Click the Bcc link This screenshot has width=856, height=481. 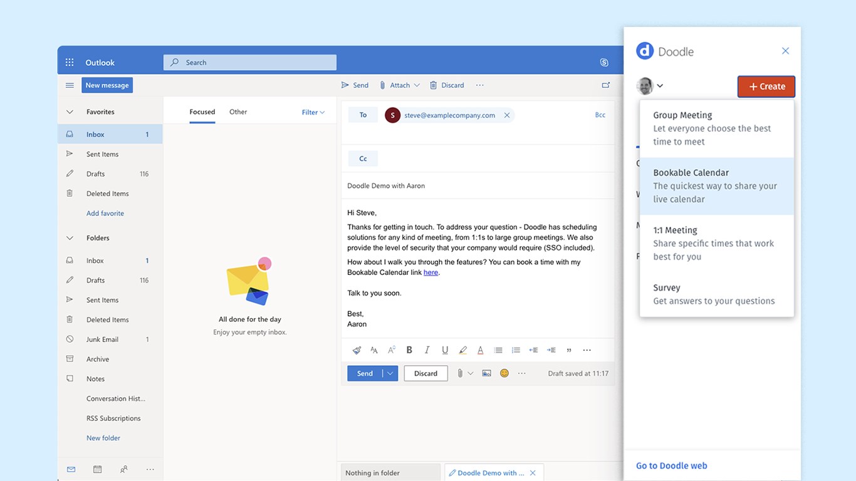(x=600, y=115)
